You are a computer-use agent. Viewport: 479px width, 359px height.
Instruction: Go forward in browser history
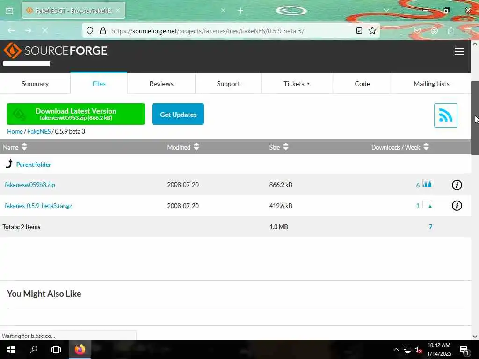pyautogui.click(x=28, y=30)
